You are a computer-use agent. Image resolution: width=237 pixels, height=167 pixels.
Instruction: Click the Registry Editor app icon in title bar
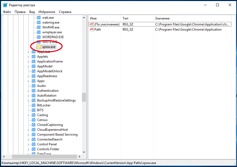coord(5,5)
